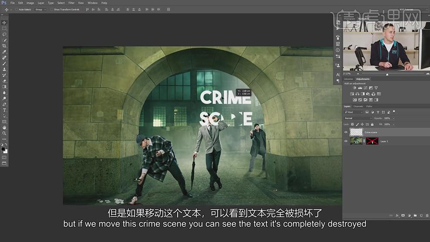
Task: Add a Photo Filter adjustment
Action: point(368,94)
